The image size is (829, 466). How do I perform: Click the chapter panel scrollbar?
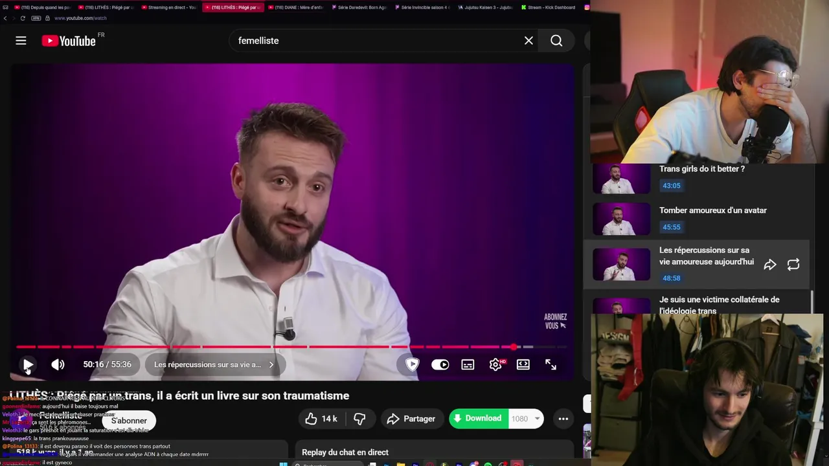pos(813,302)
